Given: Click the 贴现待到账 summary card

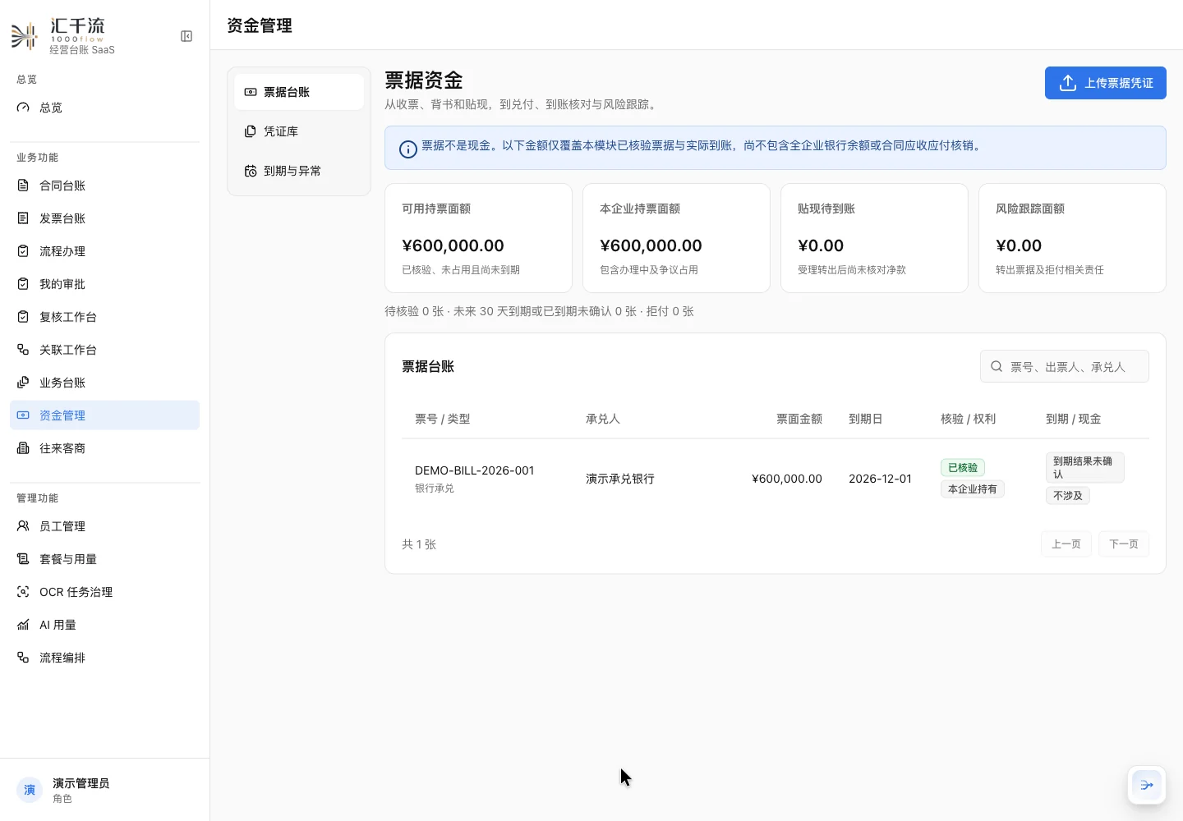Looking at the screenshot, I should (x=874, y=238).
